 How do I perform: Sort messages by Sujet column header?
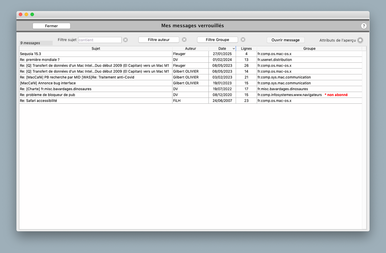point(96,48)
